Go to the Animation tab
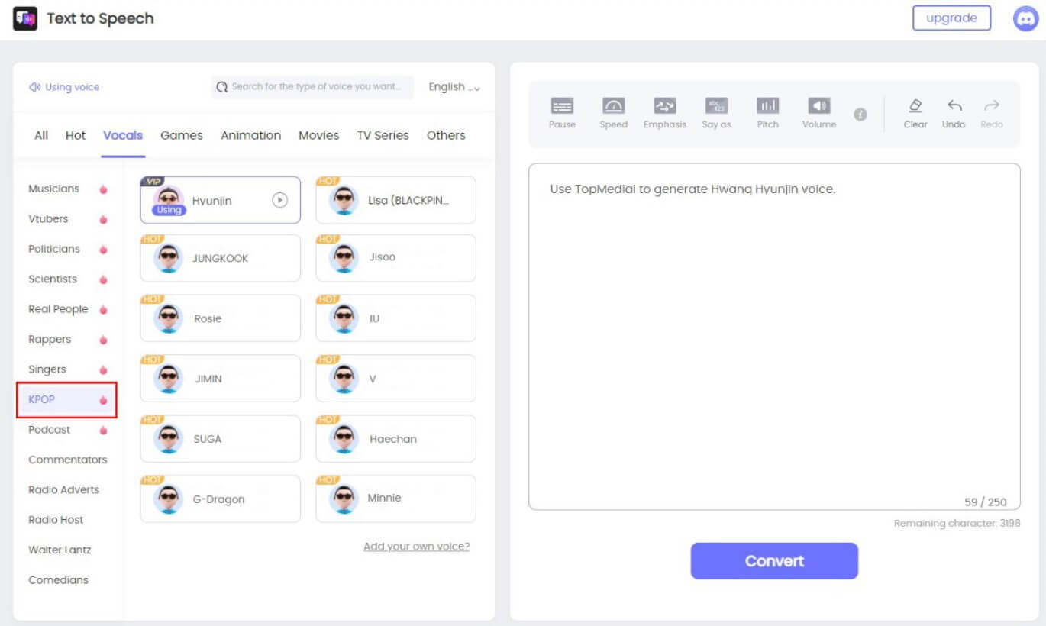 [251, 135]
